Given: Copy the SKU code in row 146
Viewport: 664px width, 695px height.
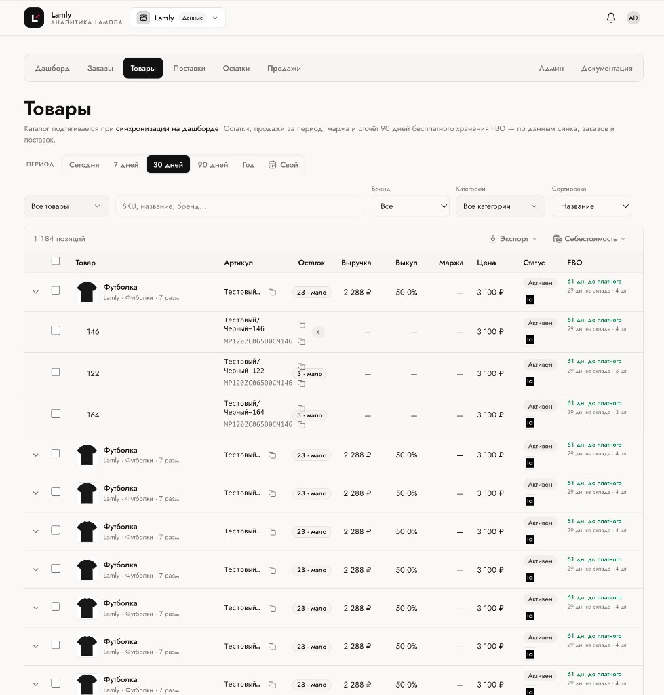Looking at the screenshot, I should pyautogui.click(x=301, y=341).
